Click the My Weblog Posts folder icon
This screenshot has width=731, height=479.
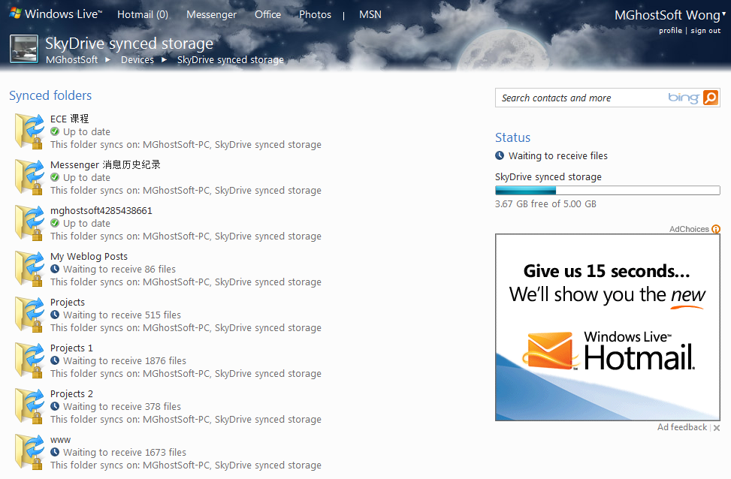click(x=30, y=268)
